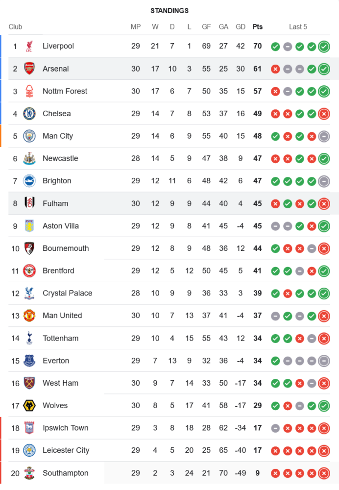Click the MP column header

pos(136,27)
